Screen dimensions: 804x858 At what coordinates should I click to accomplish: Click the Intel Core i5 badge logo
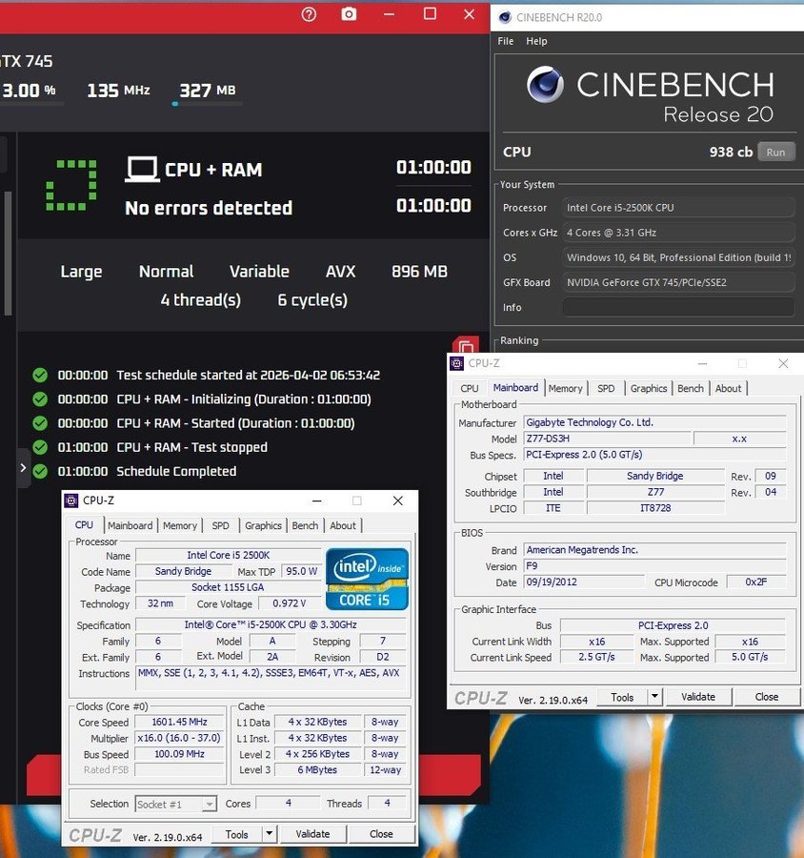point(367,579)
